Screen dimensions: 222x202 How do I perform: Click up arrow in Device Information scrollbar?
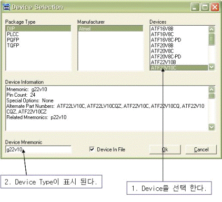coord(211,89)
